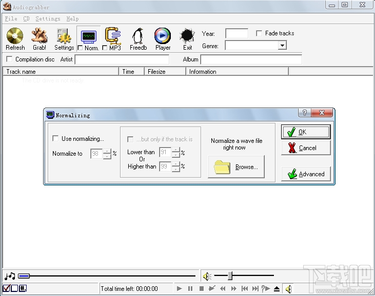375x296 pixels.
Task: Click the Album text field
Action: [x=251, y=59]
